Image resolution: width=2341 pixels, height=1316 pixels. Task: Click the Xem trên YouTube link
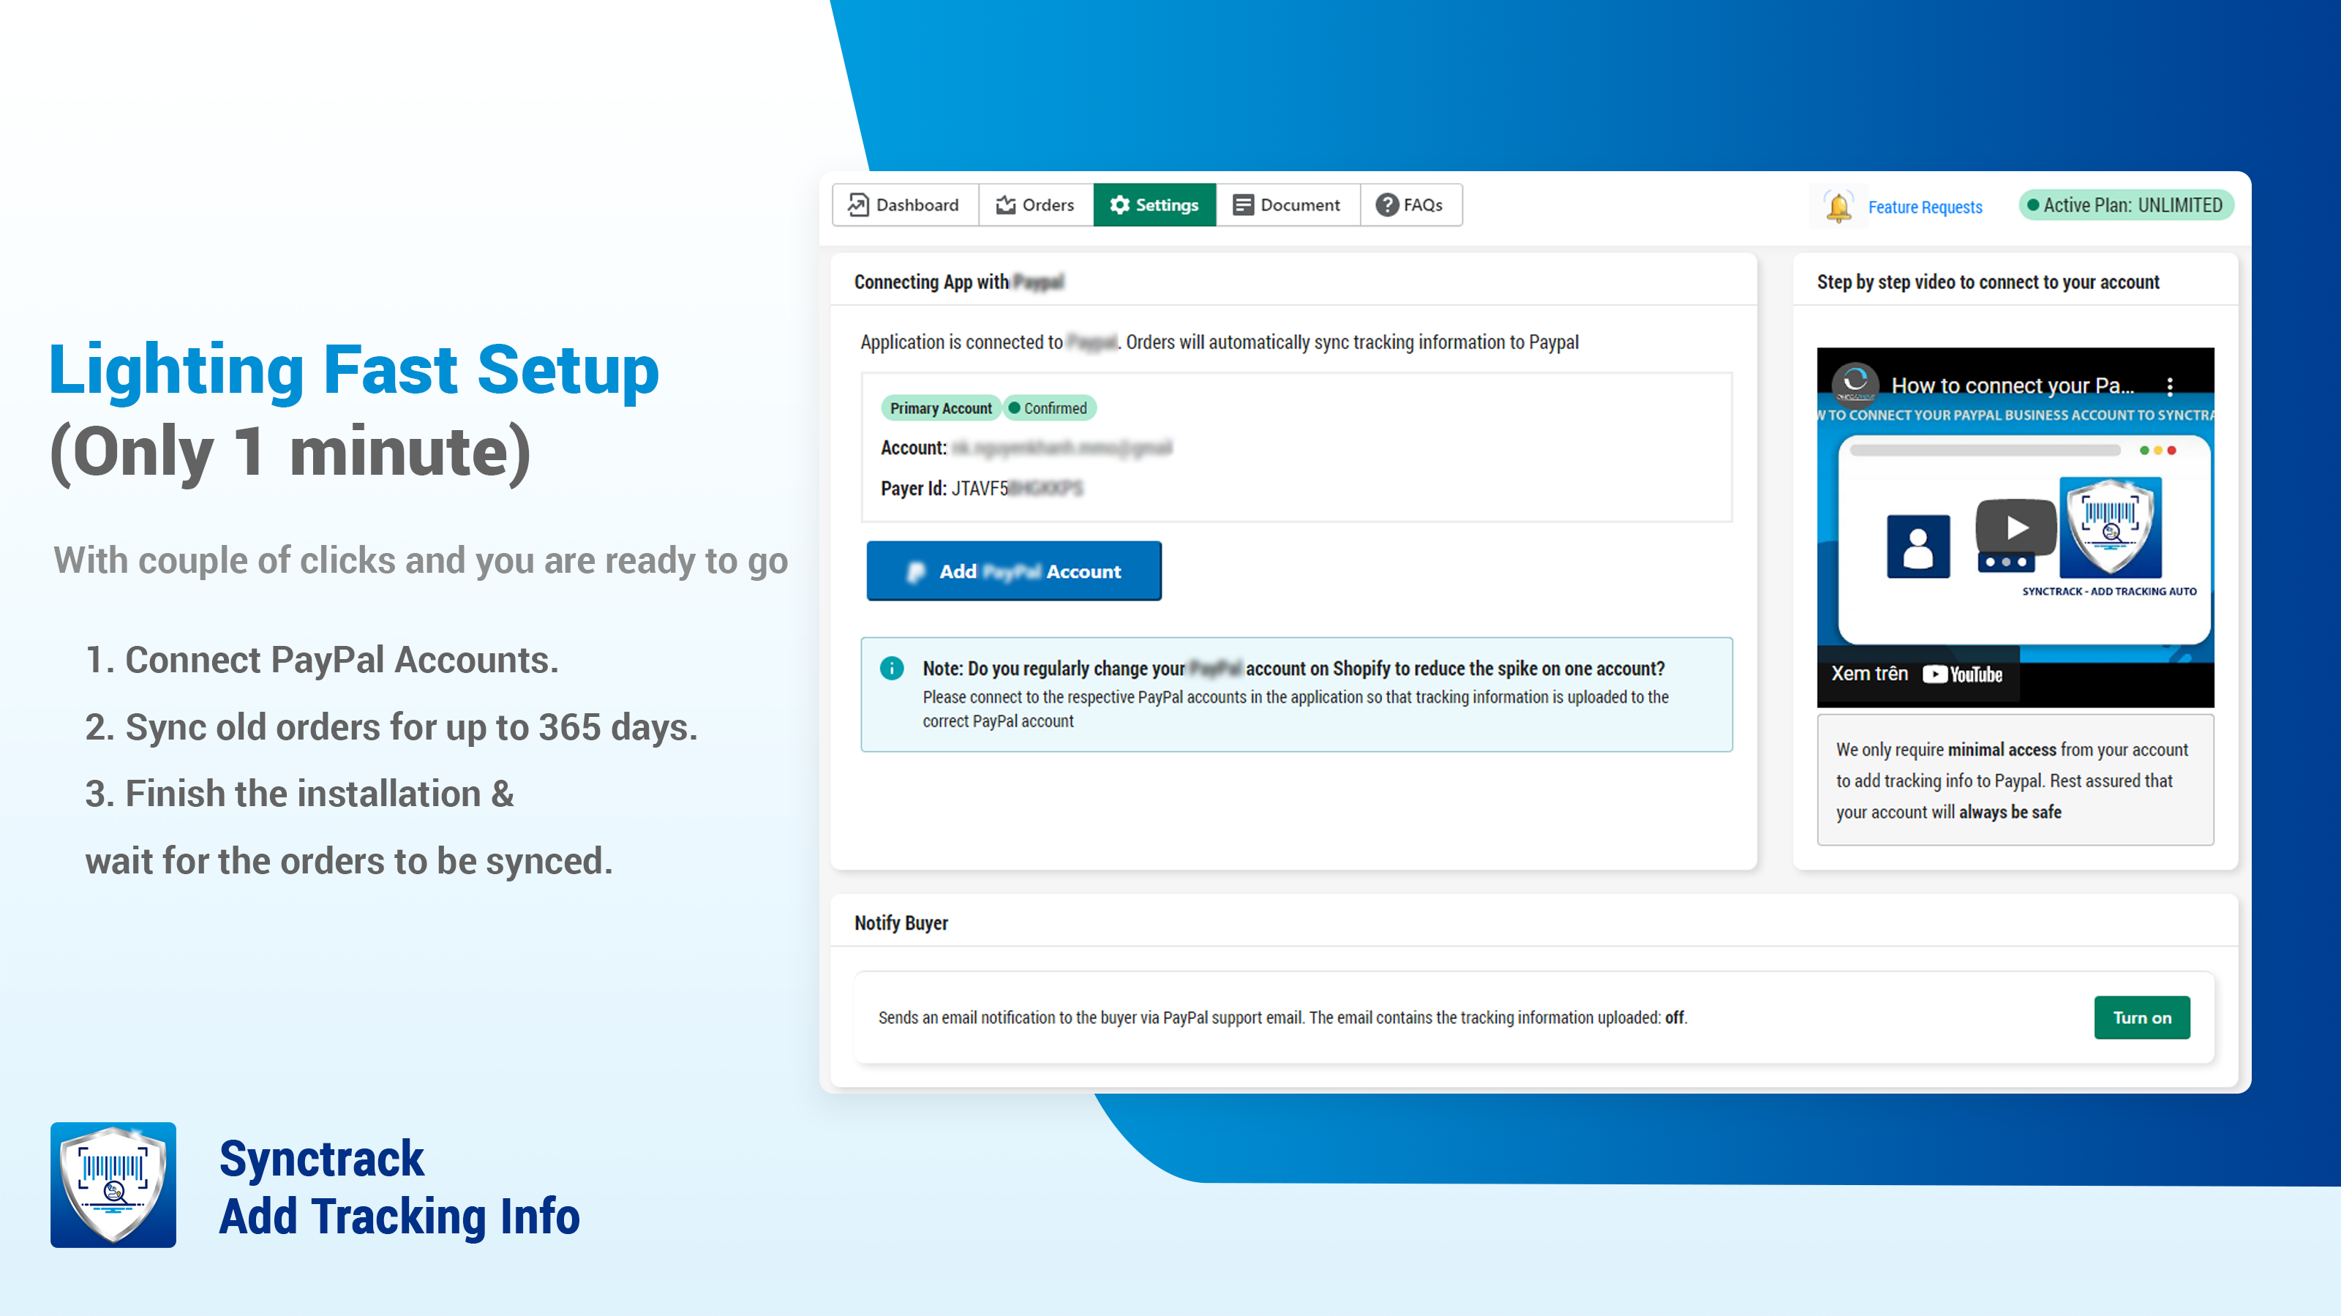1918,675
